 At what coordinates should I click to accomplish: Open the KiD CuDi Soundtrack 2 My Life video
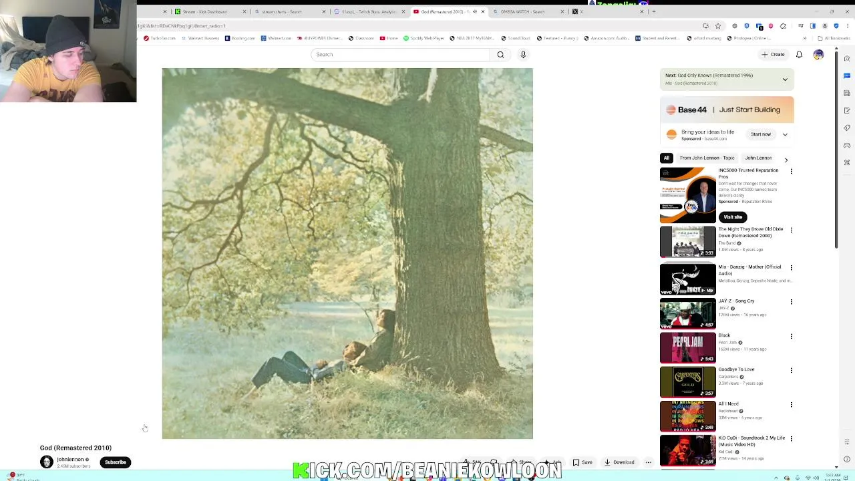pos(687,450)
